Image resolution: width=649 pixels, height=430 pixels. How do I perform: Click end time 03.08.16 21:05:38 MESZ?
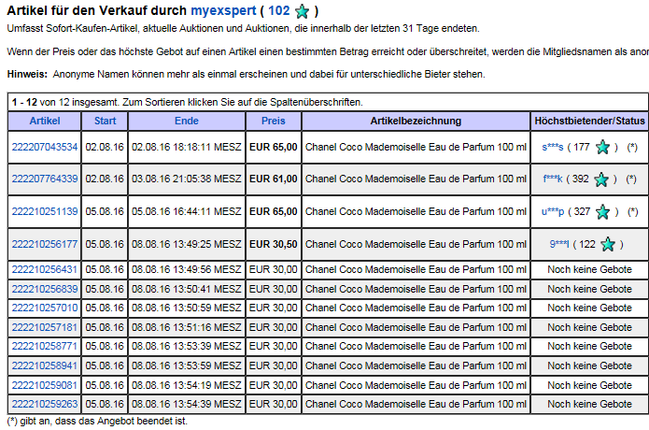pos(187,179)
